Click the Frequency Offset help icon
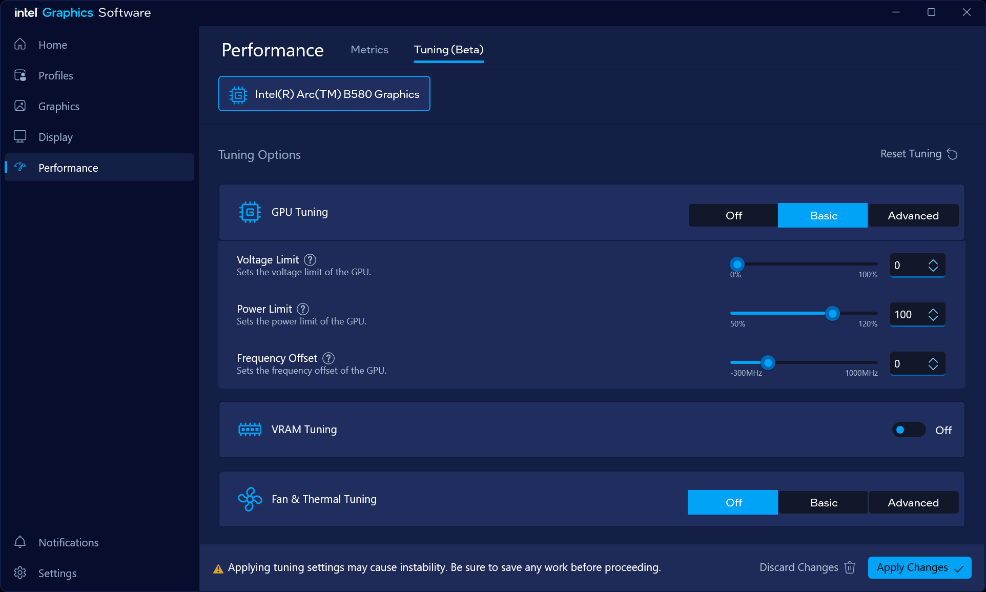986x592 pixels. (328, 358)
